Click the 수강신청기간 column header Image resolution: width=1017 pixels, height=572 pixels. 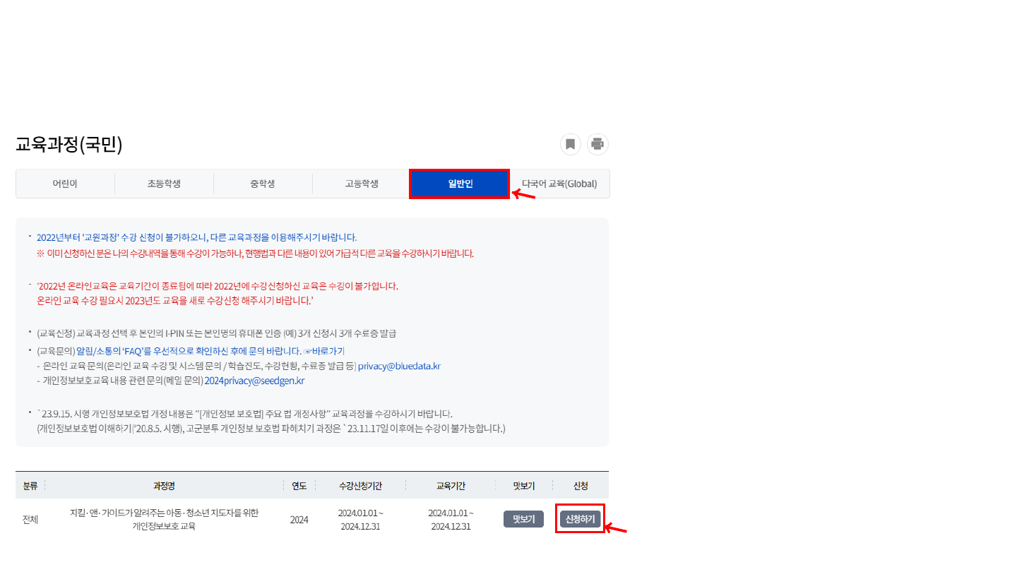[362, 485]
